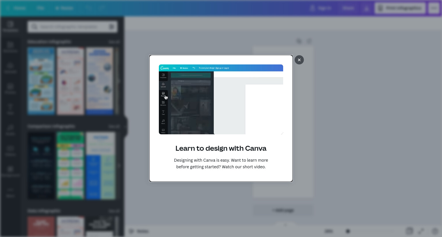The image size is (442, 237).
Task: Show more Education infographic templates with the arrow
Action: click(x=119, y=81)
